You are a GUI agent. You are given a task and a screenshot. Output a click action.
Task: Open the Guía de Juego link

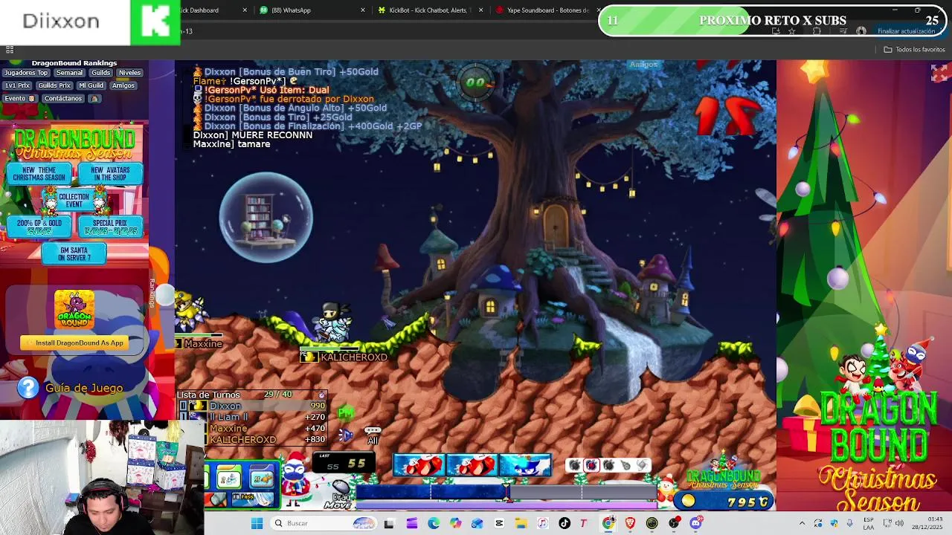[x=84, y=388]
